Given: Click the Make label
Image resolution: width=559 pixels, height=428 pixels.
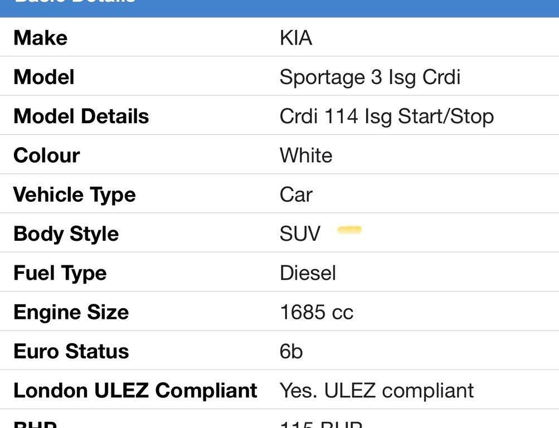Looking at the screenshot, I should click(40, 38).
